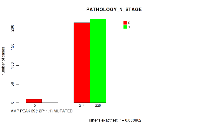Click the AMP PEAK 39(12P11.1) MUTATED label
Image resolution: width=219 pixels, height=127 pixels.
[x=42, y=111]
